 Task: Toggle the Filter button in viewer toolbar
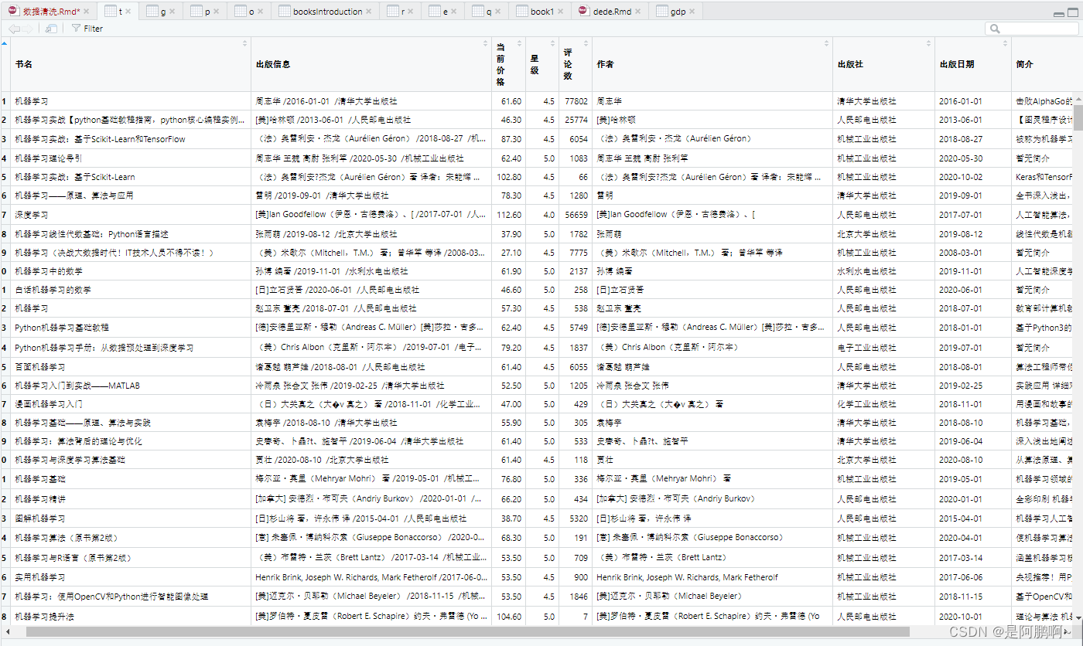click(87, 29)
